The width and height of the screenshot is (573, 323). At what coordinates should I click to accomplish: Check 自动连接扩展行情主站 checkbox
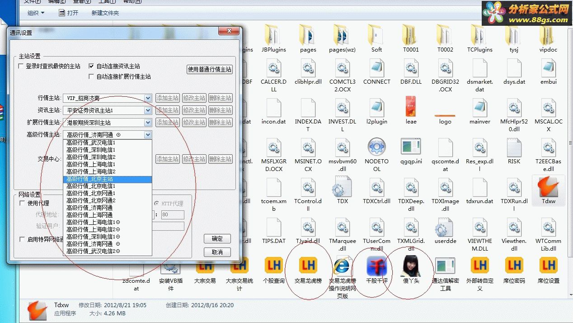[x=92, y=76]
